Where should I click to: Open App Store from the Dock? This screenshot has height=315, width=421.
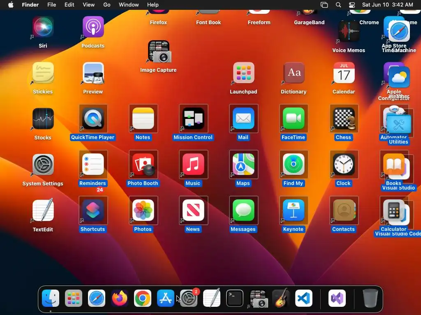pyautogui.click(x=166, y=298)
